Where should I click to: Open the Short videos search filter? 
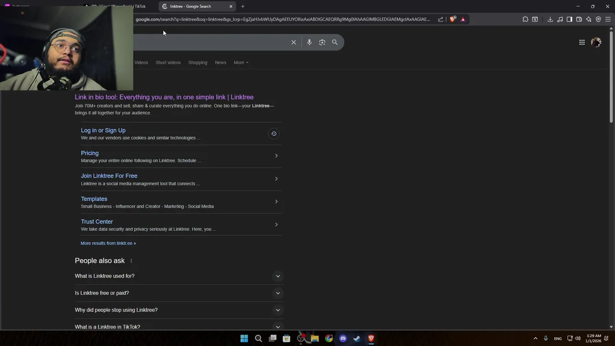coord(168,62)
